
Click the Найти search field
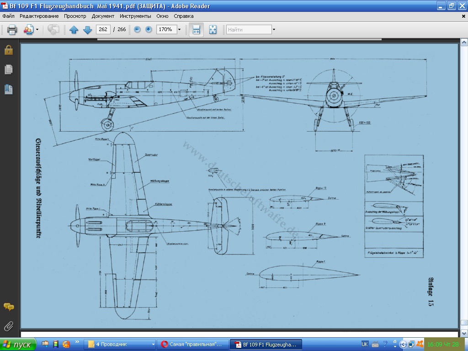click(249, 30)
